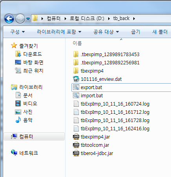The image size is (171, 177).
Task: Click the folder icon in address bar
Action: 35,18
